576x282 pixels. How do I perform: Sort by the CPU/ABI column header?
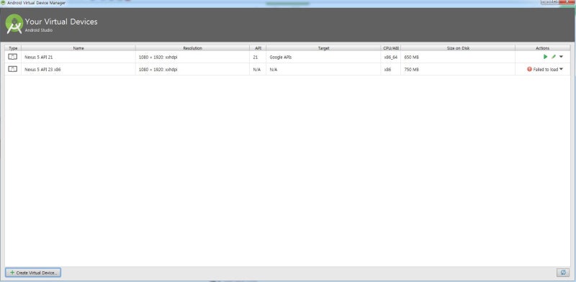(x=391, y=48)
